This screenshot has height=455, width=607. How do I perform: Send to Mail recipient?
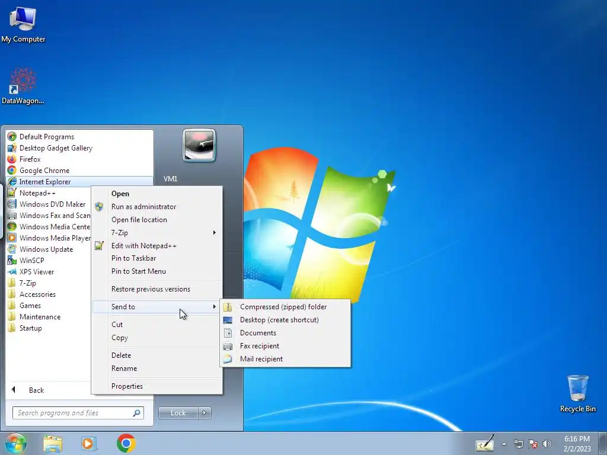(285, 358)
